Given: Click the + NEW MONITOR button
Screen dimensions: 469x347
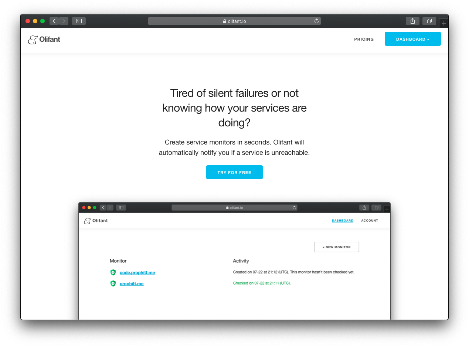Looking at the screenshot, I should pyautogui.click(x=336, y=247).
